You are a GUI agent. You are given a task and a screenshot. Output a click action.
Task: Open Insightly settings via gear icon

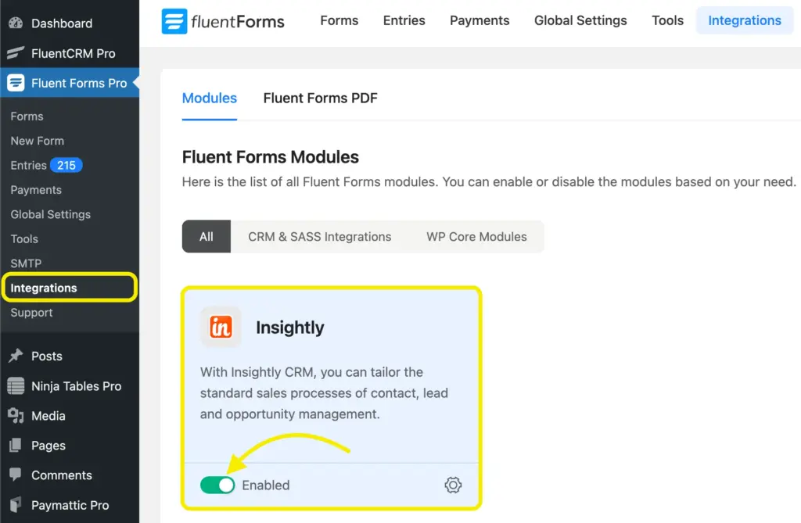click(x=453, y=485)
